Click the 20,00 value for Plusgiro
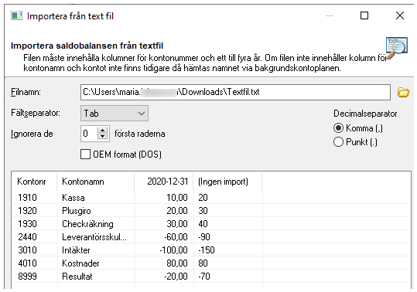The height and width of the screenshot is (292, 417). (x=177, y=211)
